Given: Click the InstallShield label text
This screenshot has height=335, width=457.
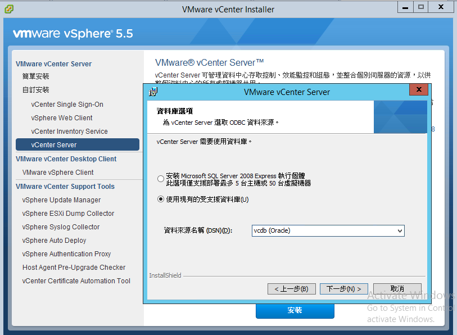Looking at the screenshot, I should (165, 275).
